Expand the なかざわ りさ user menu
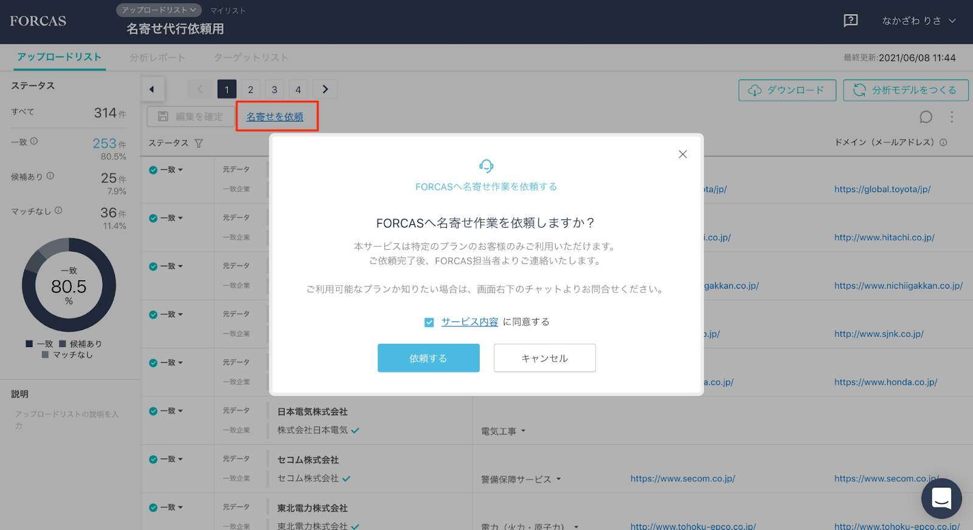The height and width of the screenshot is (530, 973). 918,21
